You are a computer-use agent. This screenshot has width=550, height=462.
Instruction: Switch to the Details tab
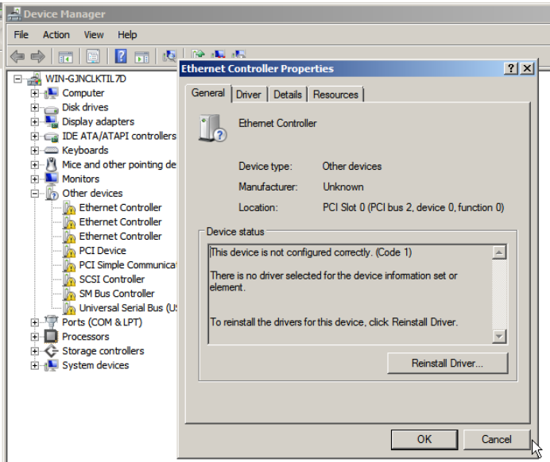coord(288,94)
